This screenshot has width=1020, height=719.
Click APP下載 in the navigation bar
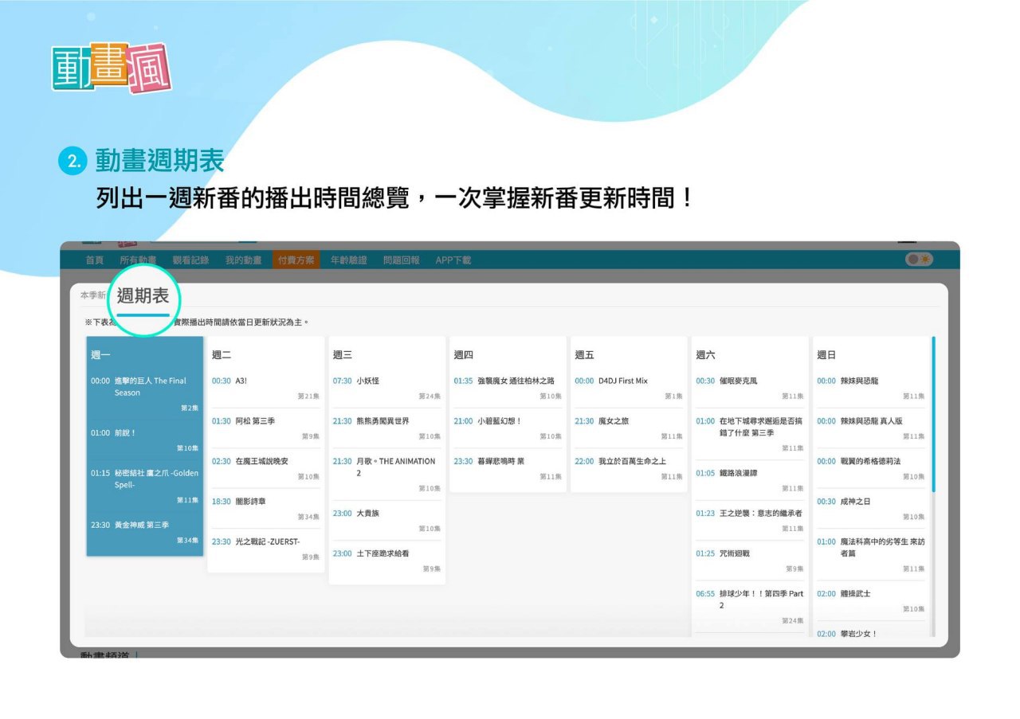coord(453,260)
